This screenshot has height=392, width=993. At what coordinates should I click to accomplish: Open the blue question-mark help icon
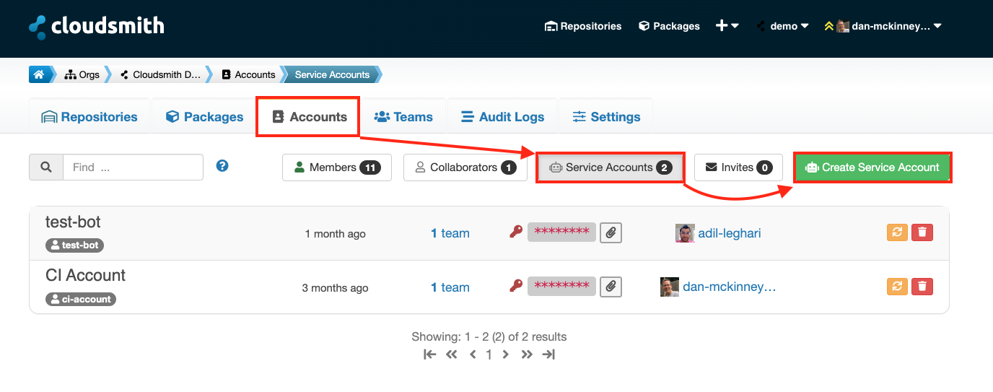[x=222, y=166]
